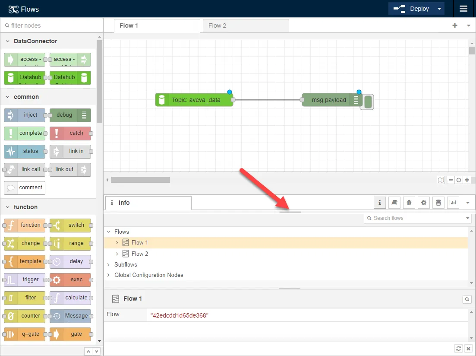
Task: Collapse all palette categories
Action: (x=88, y=351)
